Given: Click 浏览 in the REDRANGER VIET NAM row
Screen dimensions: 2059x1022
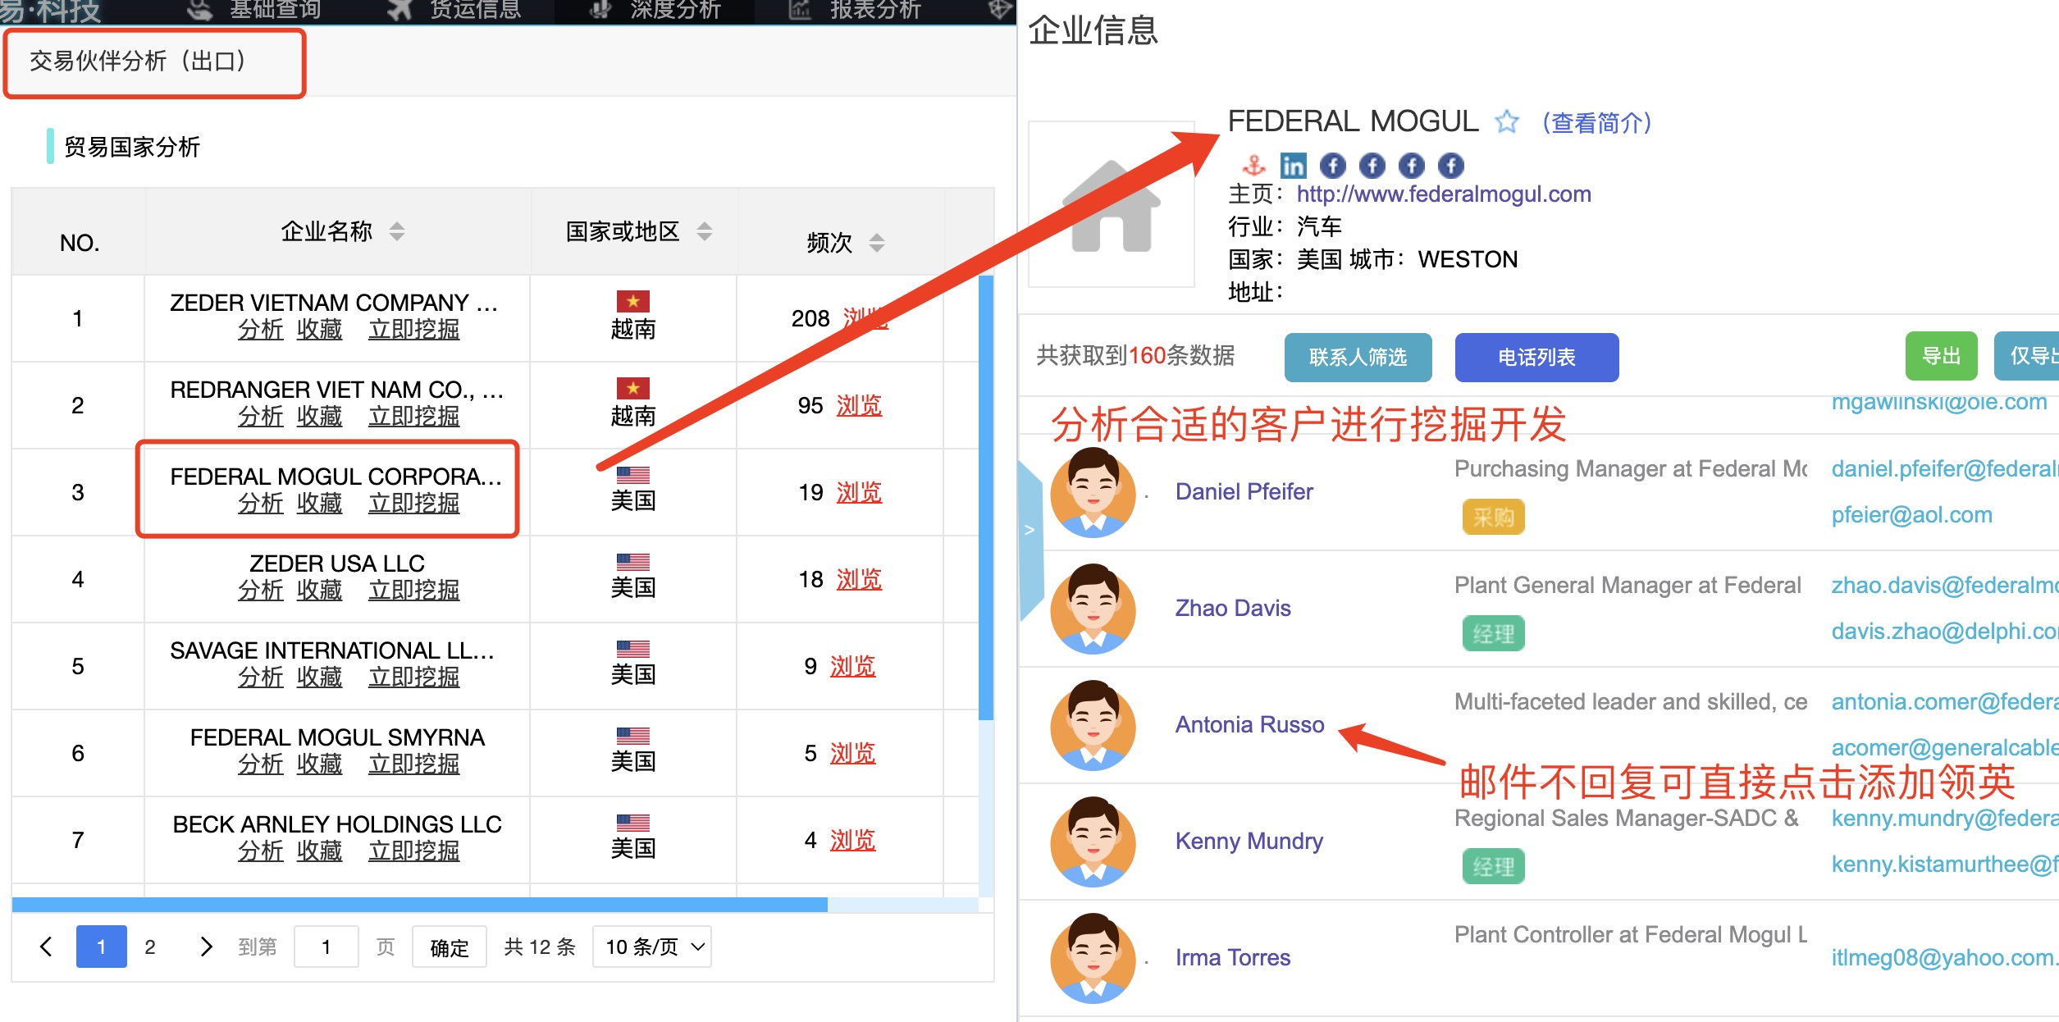Looking at the screenshot, I should click(x=859, y=405).
